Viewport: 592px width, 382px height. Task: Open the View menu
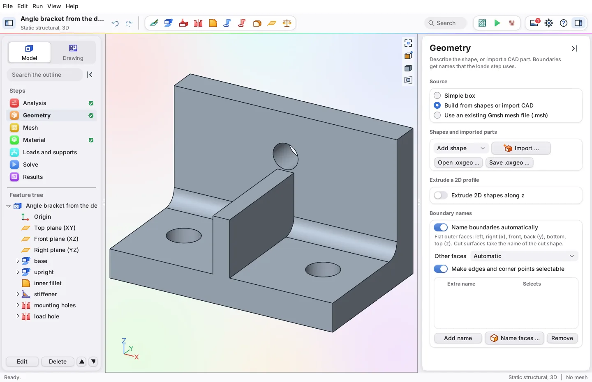pyautogui.click(x=54, y=6)
